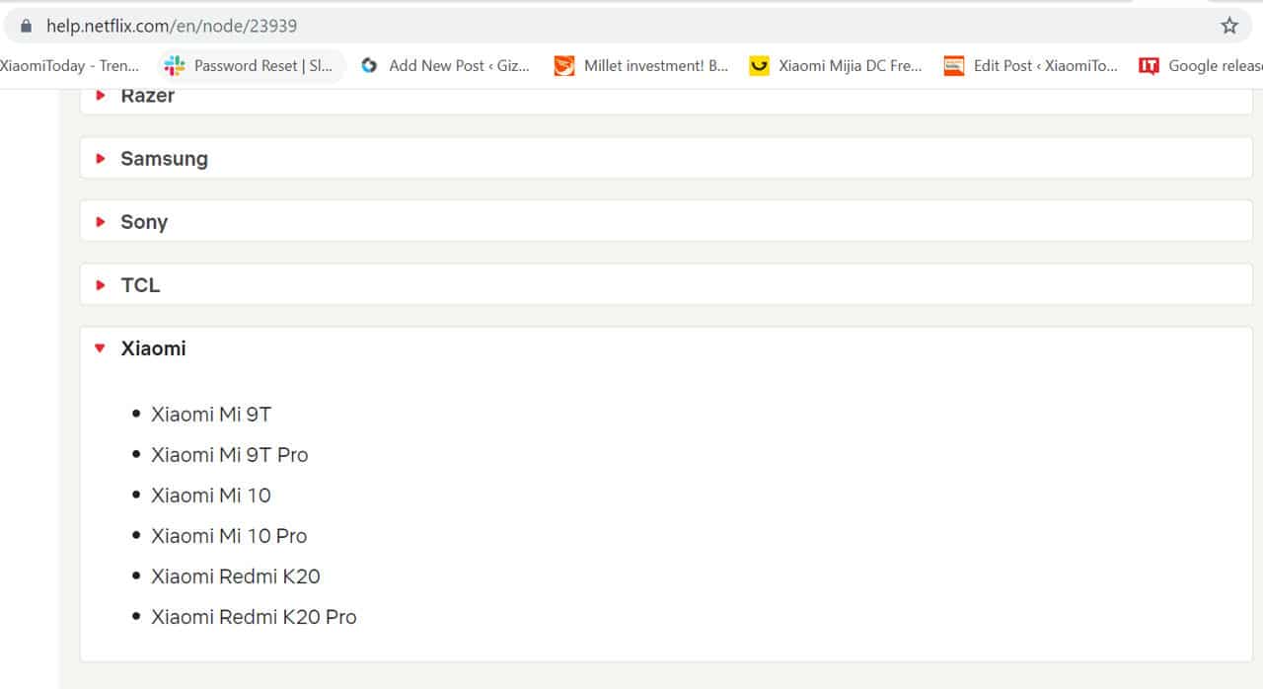Image resolution: width=1263 pixels, height=689 pixels.
Task: Select the Xiaomi Redmi K20 Pro list item
Action: (254, 617)
